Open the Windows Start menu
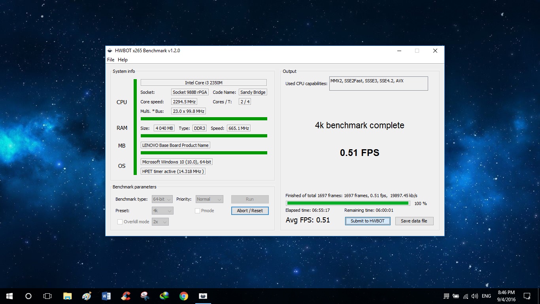This screenshot has width=540, height=304. (9, 296)
